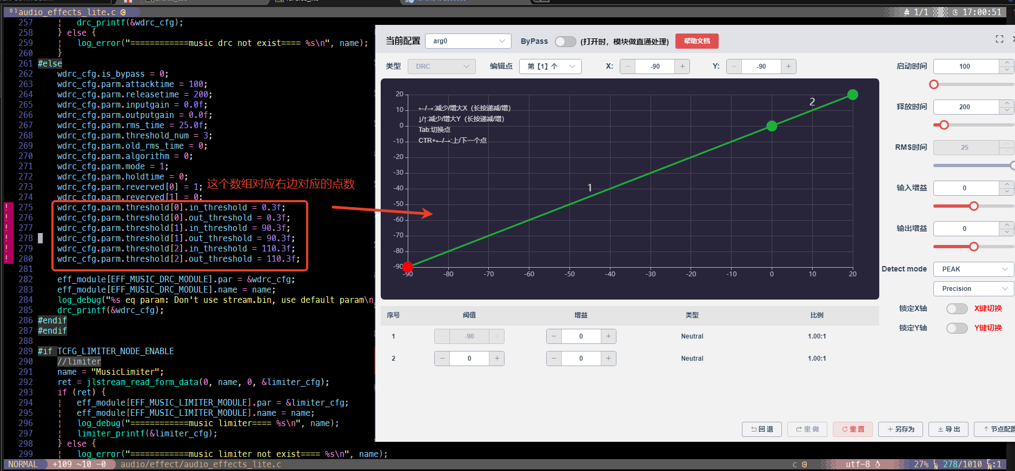Switch to audio_effects_lite.c tab
Viewport: 1015px width, 471px height.
(x=68, y=12)
